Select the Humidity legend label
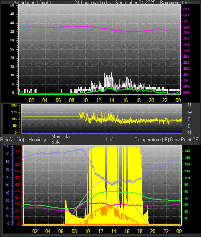This screenshot has height=237, width=201. tap(37, 140)
